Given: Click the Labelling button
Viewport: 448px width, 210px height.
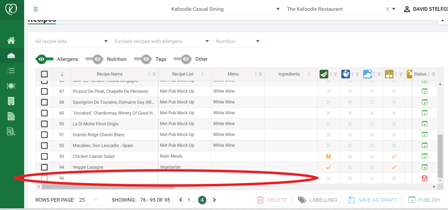Looking at the screenshot, I should tap(317, 200).
